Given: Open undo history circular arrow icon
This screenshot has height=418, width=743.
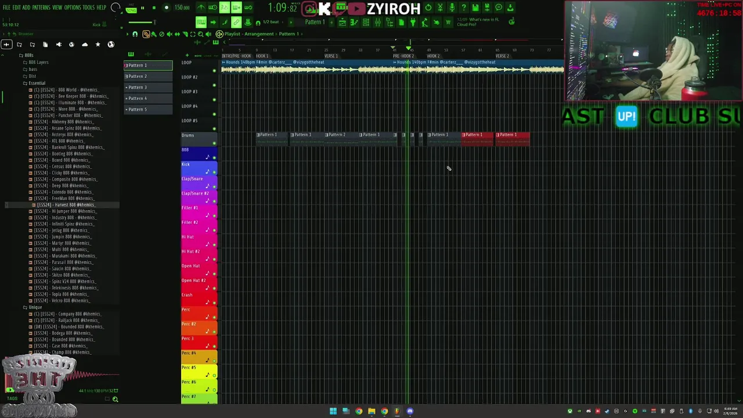Looking at the screenshot, I should (428, 8).
